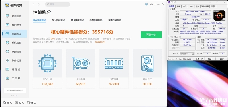
Task: Open 工具箱 in the sidebar
Action: point(15,78)
